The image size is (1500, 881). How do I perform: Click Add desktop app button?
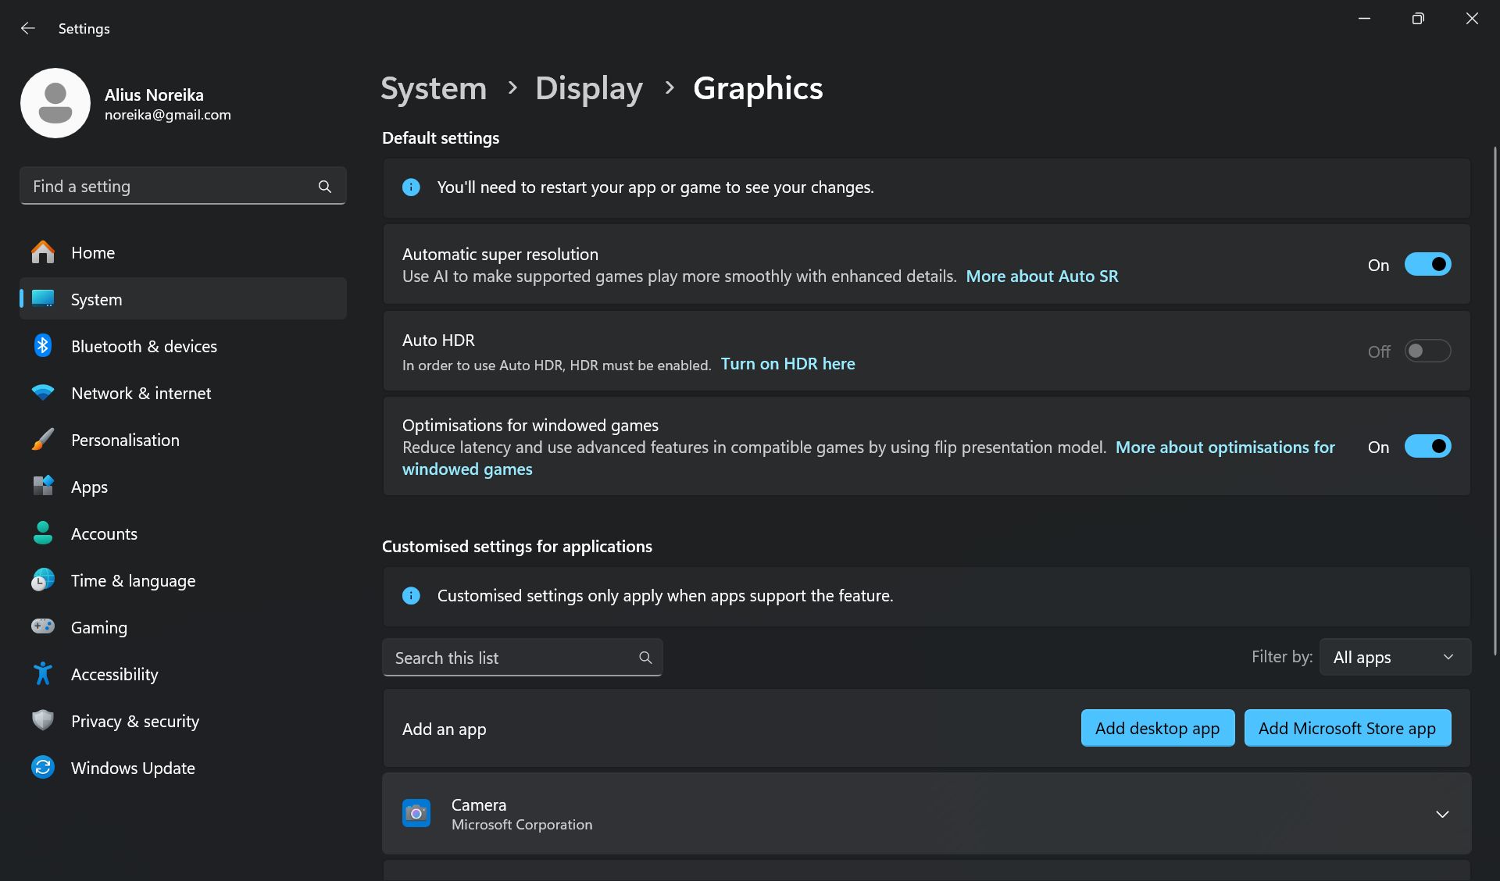[x=1157, y=728]
